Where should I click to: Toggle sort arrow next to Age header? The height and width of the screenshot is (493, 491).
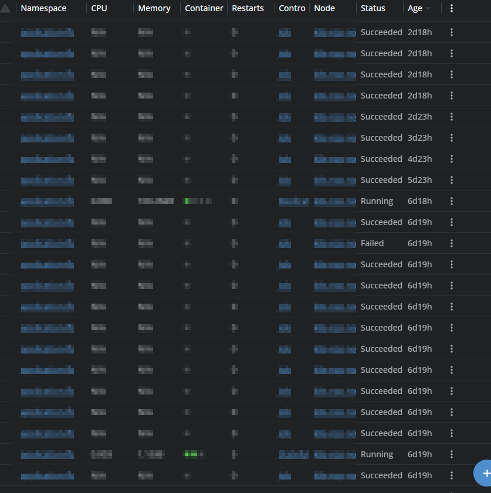[x=428, y=9]
